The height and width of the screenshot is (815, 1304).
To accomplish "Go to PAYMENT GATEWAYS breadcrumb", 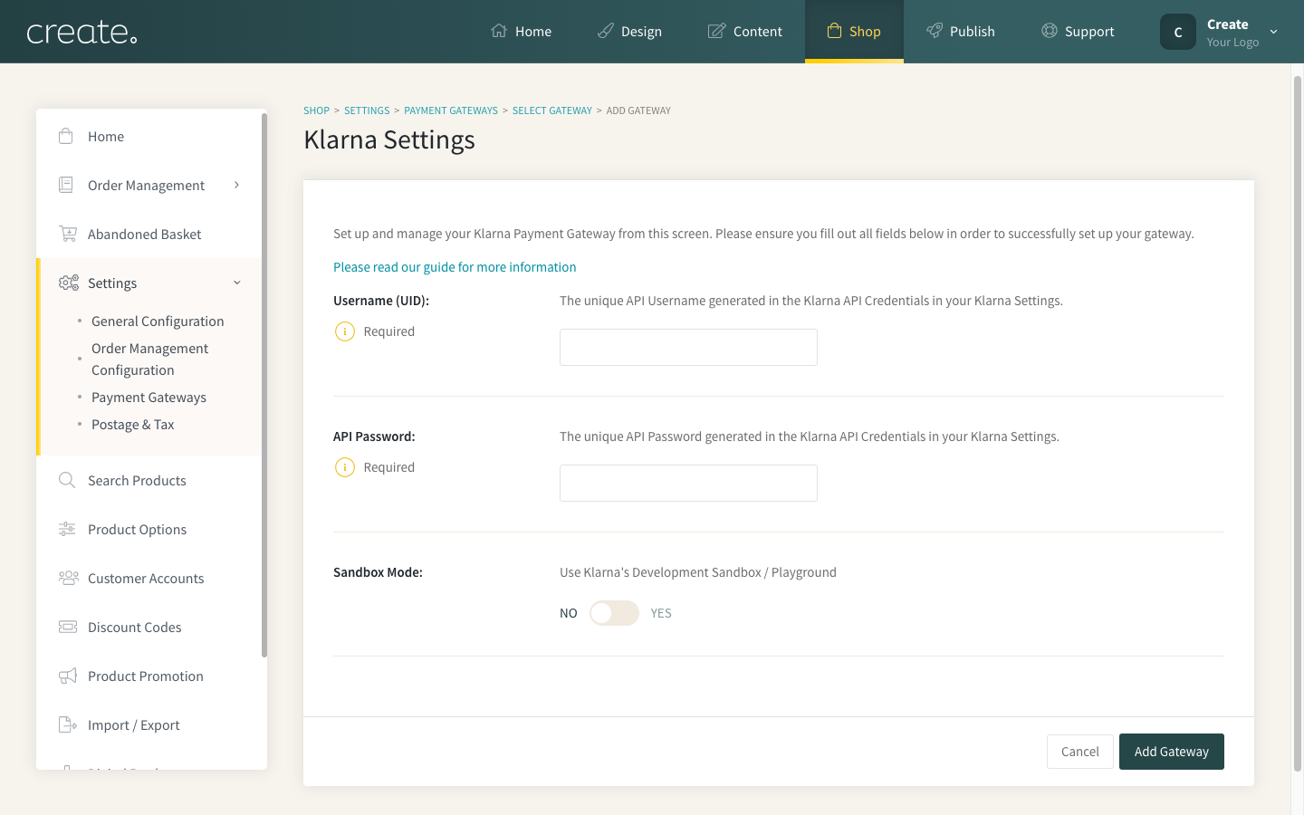I will pyautogui.click(x=451, y=110).
